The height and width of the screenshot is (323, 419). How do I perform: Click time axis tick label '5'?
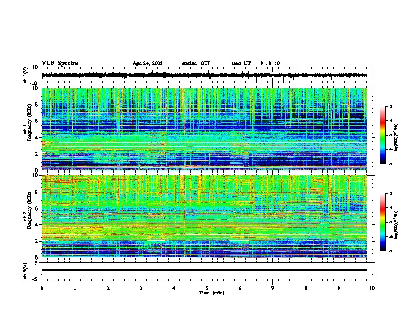207,288
